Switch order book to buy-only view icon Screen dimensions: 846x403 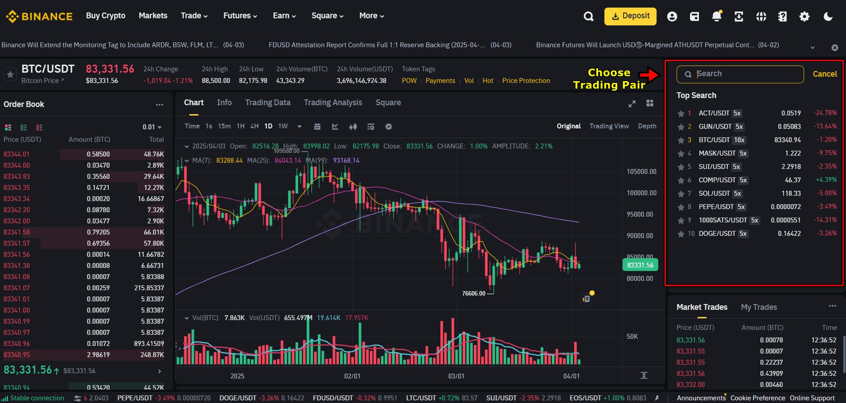coord(23,127)
